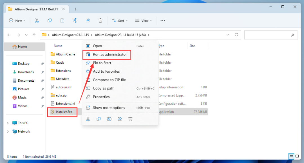The height and width of the screenshot is (163, 304).
Task: Refresh the current folder view
Action: pyautogui.click(x=236, y=35)
